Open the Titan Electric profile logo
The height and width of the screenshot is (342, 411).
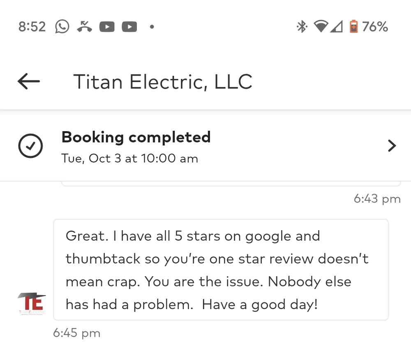31,303
